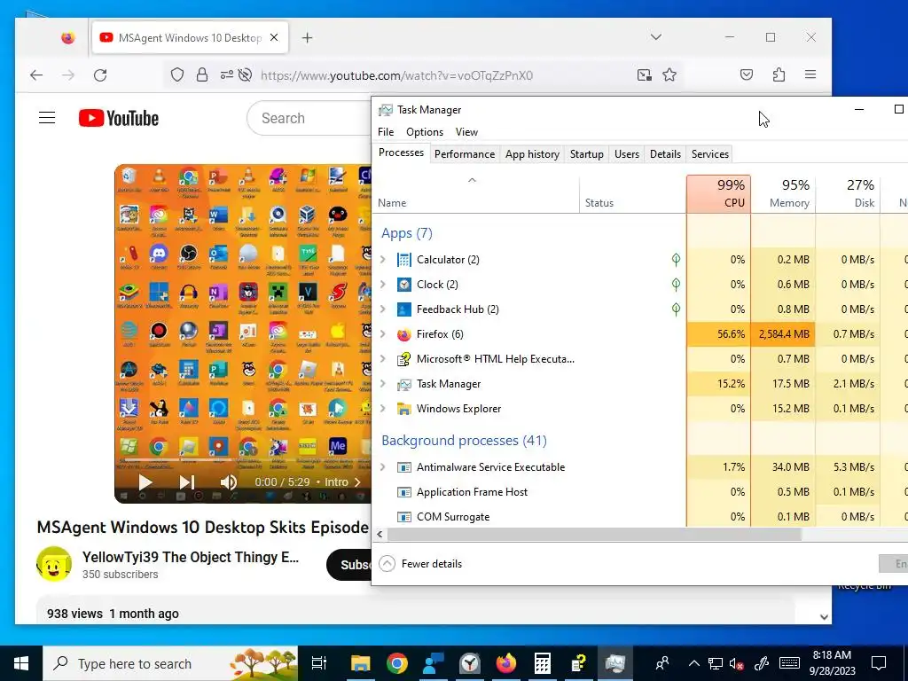Open picture-in-picture icon in address bar
Viewport: 908px width, 681px height.
pos(644,74)
